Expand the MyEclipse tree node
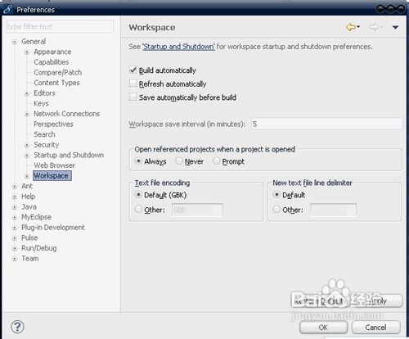 click(x=15, y=218)
